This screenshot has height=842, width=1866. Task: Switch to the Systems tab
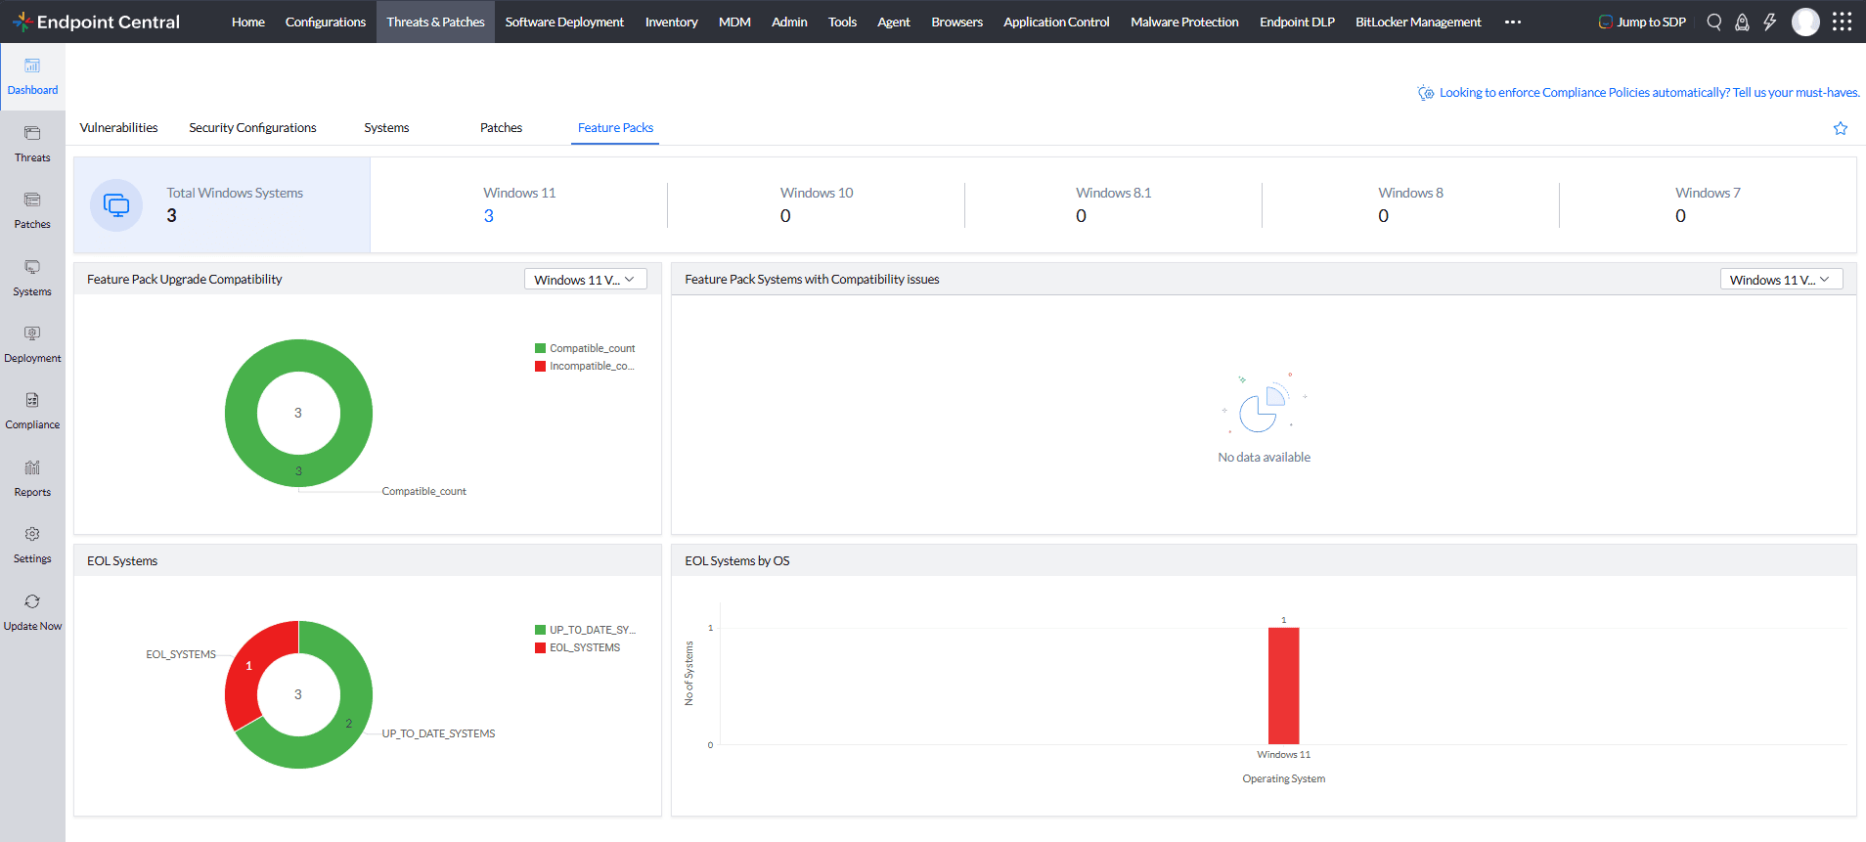(x=386, y=128)
